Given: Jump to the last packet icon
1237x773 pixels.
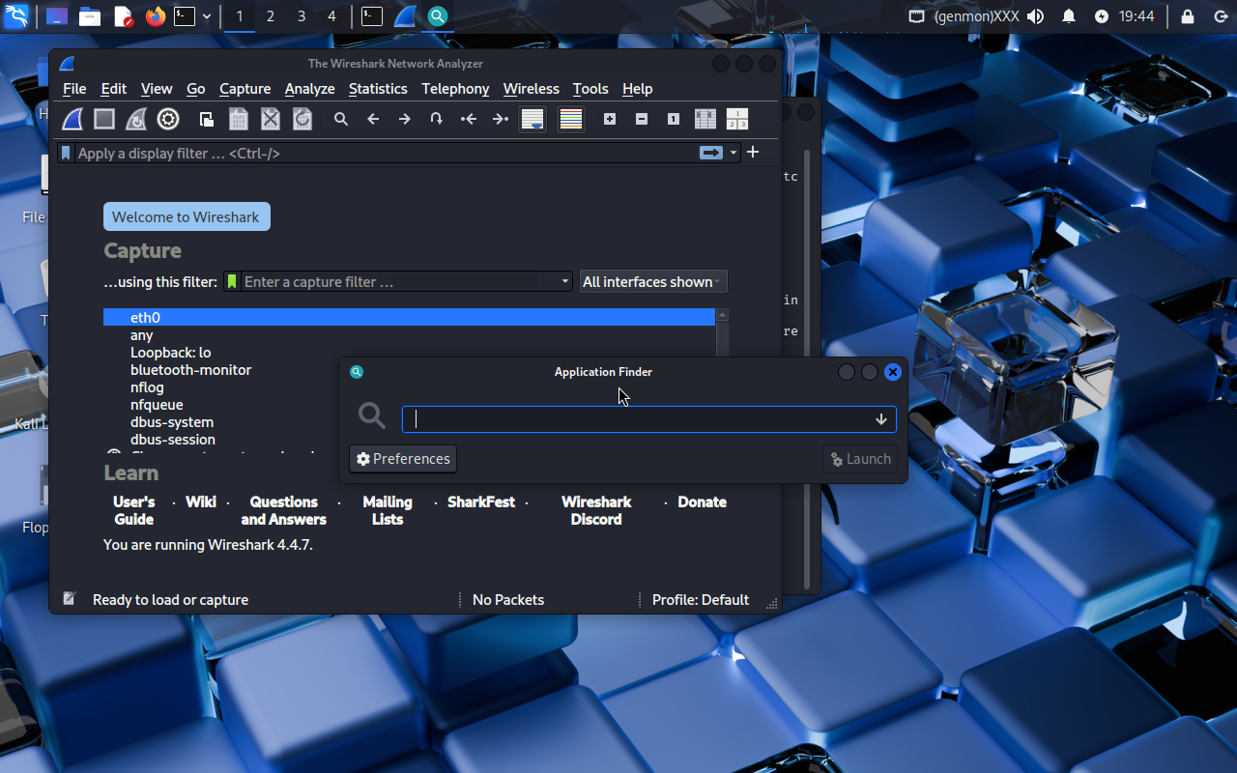Looking at the screenshot, I should 501,119.
